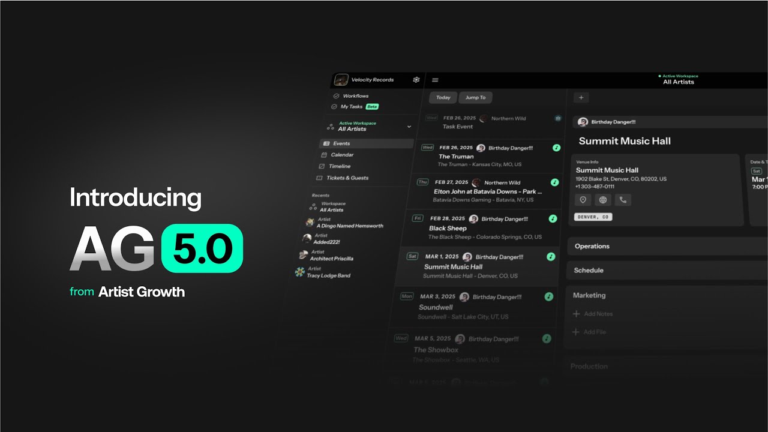768x432 pixels.
Task: Select the Black Sheep event
Action: (x=482, y=227)
